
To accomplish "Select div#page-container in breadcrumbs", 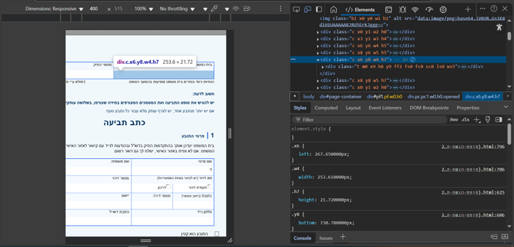I will 340,97.
